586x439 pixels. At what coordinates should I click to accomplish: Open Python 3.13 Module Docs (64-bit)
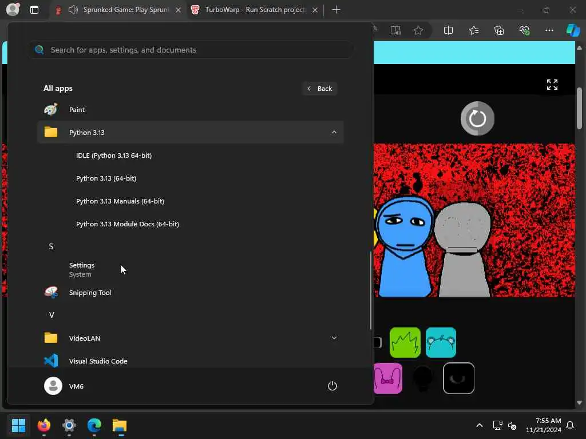(128, 224)
